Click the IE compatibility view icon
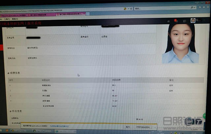 (x=125, y=9)
